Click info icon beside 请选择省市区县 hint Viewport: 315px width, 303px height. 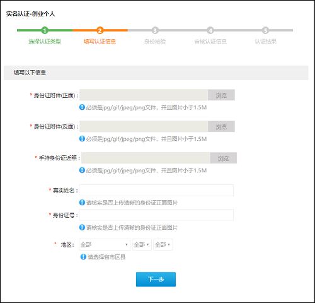pyautogui.click(x=83, y=257)
